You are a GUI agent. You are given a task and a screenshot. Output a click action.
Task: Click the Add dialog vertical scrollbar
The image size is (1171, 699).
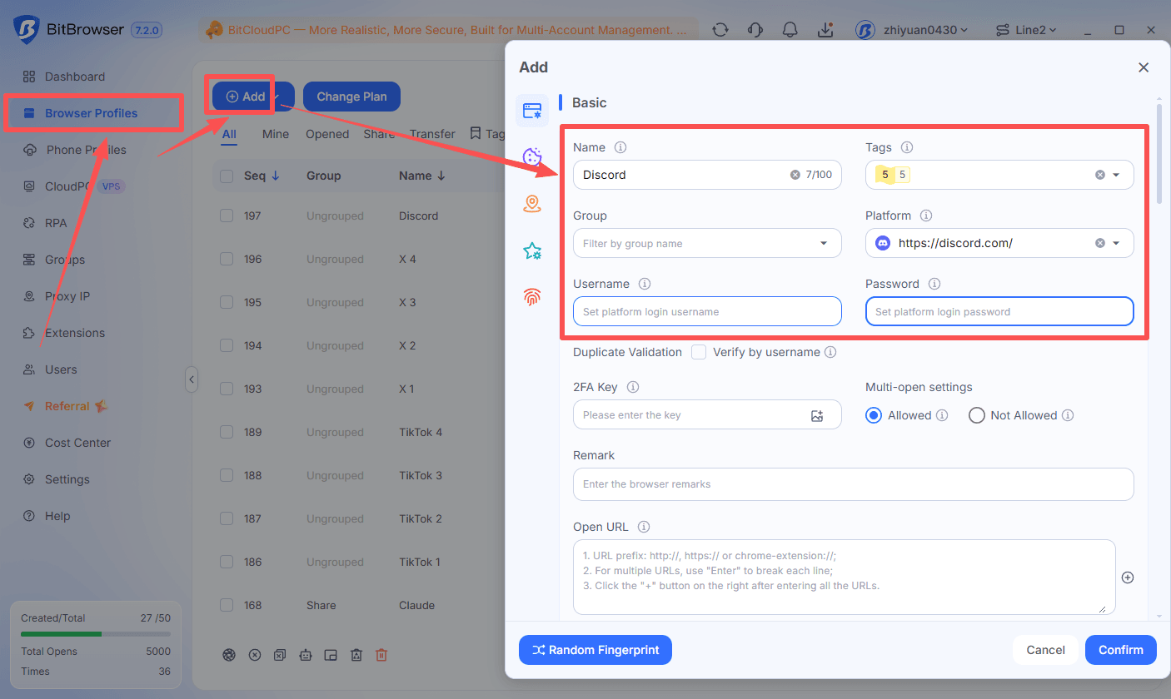[1159, 154]
